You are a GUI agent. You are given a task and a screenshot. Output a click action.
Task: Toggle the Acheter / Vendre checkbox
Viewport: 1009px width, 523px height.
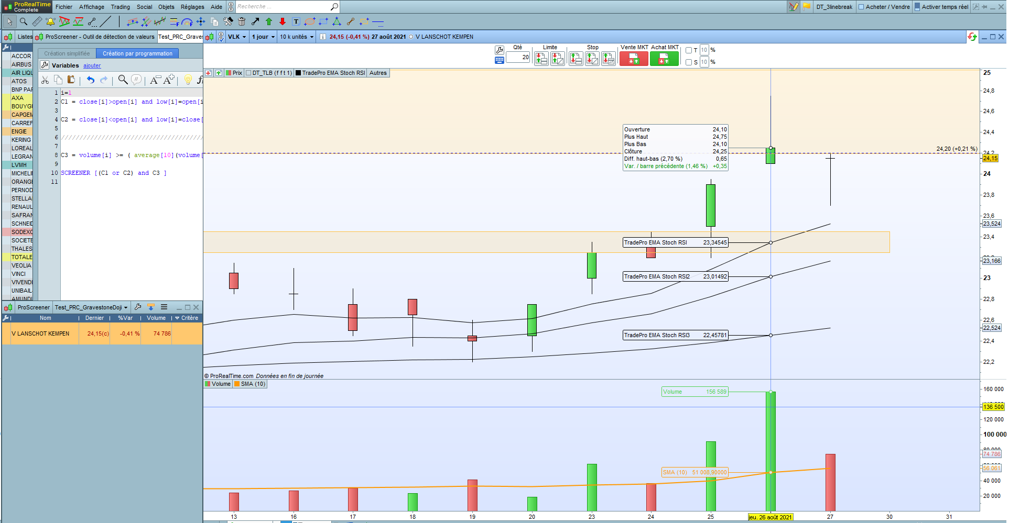861,7
